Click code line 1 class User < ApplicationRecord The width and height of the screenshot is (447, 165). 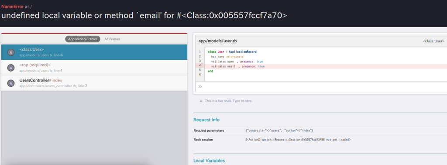(232, 52)
